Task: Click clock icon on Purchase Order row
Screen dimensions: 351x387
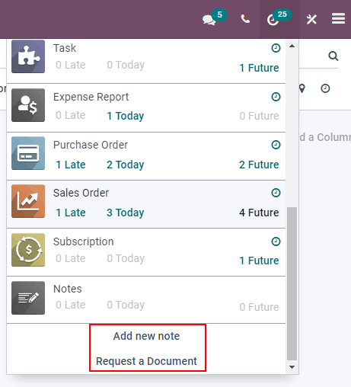Action: [276, 145]
